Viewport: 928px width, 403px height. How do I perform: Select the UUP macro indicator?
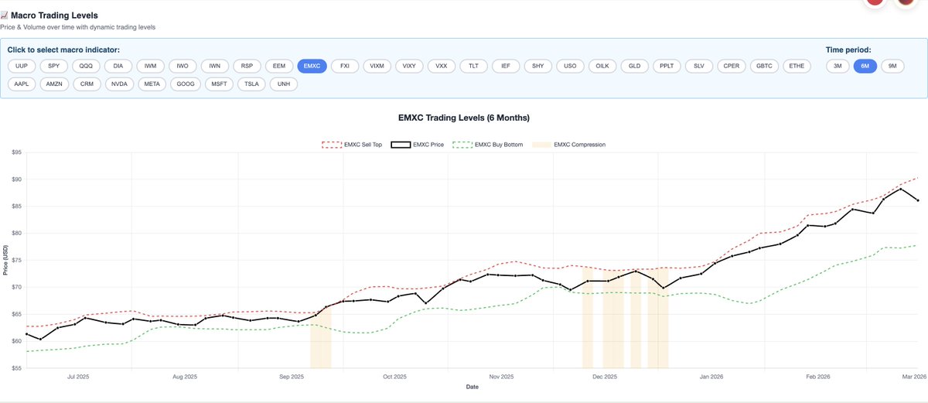[x=21, y=66]
